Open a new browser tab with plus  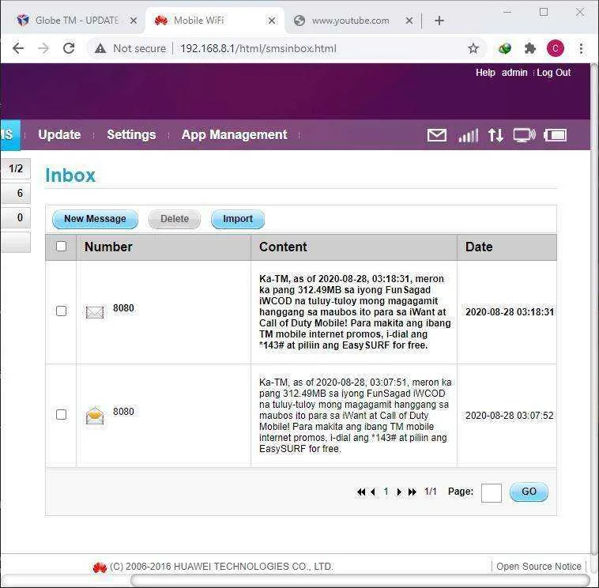tap(439, 21)
